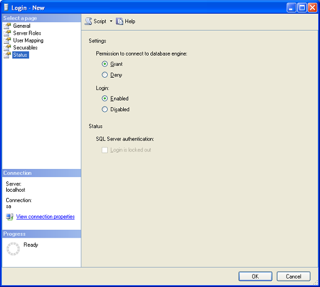Click the General page icon

(7, 26)
